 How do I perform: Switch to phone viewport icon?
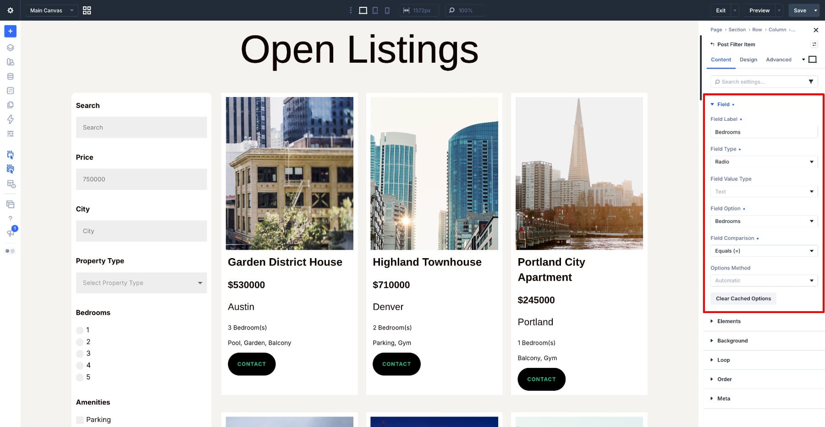pyautogui.click(x=387, y=10)
